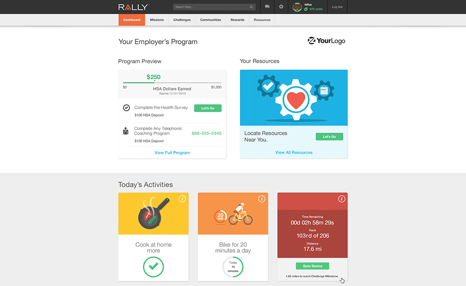The height and width of the screenshot is (286, 466).
Task: Click the influx user avatar
Action: pos(297,7)
